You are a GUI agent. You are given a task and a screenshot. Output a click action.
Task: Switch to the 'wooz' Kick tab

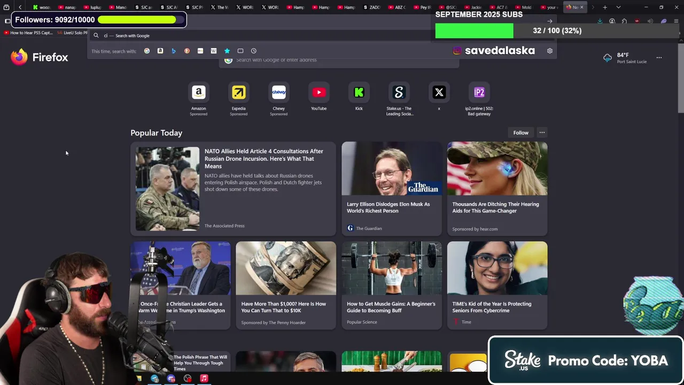click(42, 7)
